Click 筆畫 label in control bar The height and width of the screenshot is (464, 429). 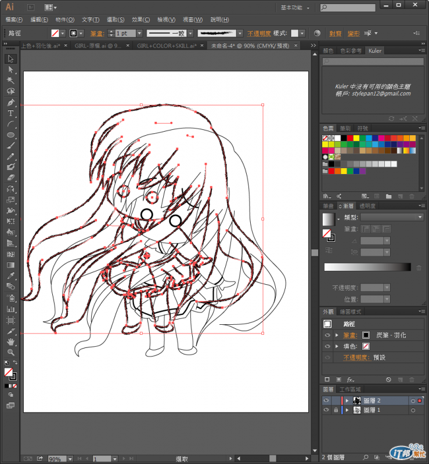tap(97, 34)
